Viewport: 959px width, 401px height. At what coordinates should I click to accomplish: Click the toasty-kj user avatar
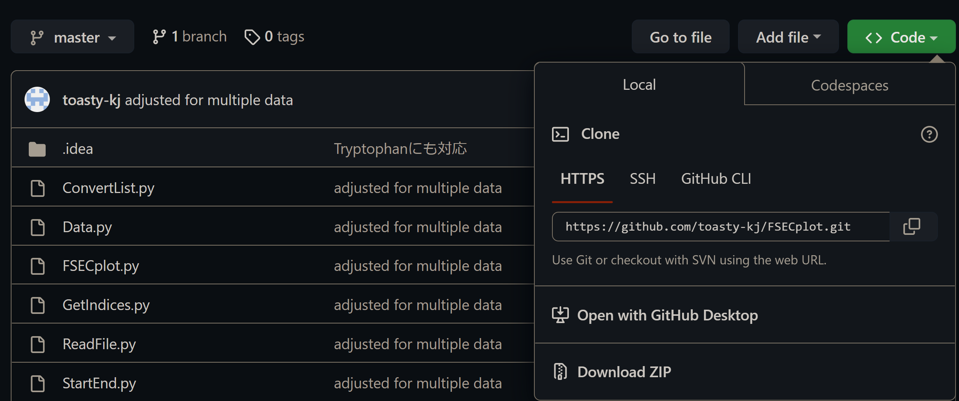coord(37,100)
